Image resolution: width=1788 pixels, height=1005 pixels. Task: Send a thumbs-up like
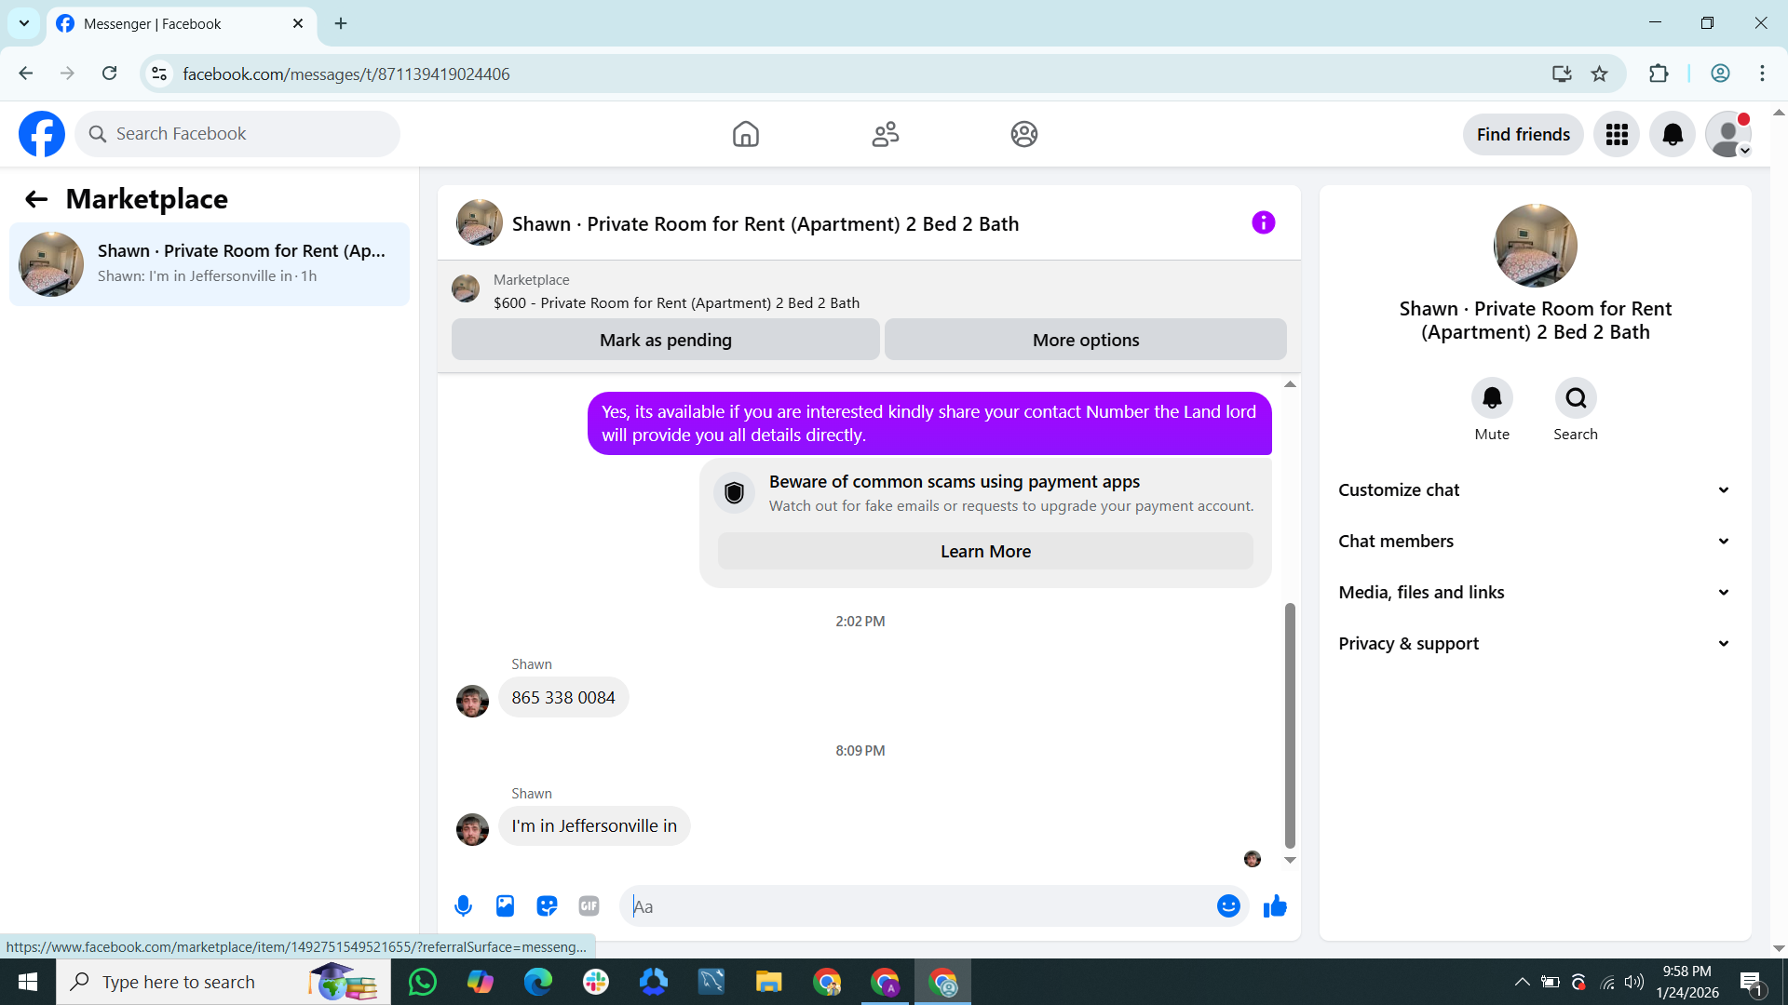point(1275,906)
